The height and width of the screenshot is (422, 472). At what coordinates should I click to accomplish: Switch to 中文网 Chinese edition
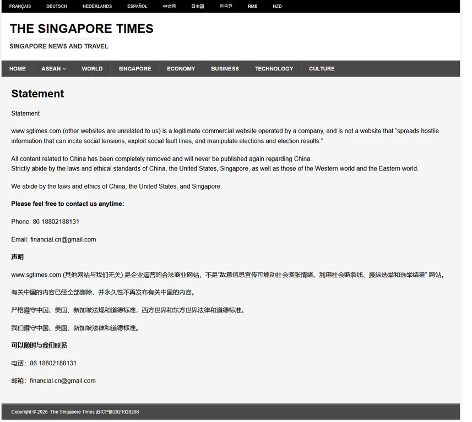[169, 7]
